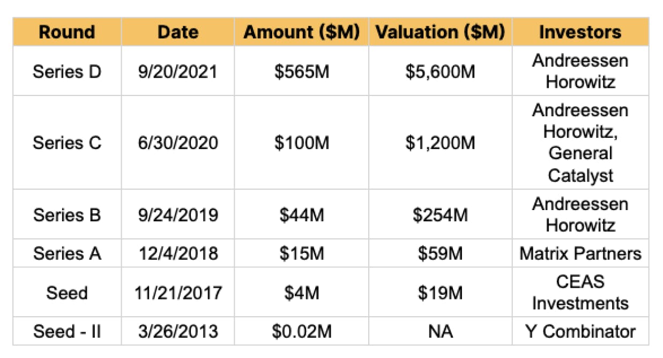This screenshot has height=358, width=663.
Task: Click the 9/20/2021 date cell
Action: [x=178, y=71]
